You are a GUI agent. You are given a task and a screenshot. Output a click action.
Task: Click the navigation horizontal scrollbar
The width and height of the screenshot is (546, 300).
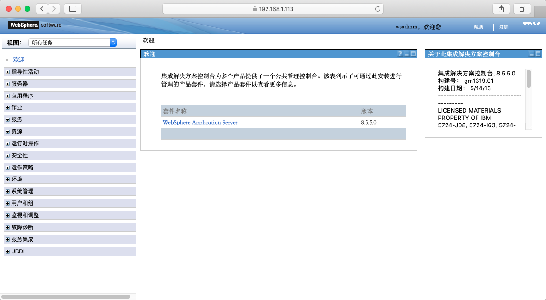click(x=66, y=297)
